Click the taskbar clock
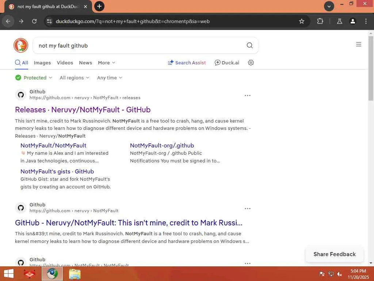 point(358,274)
